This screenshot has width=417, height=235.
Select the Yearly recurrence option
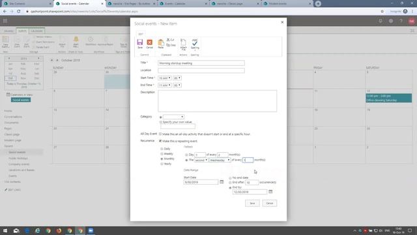coord(162,164)
